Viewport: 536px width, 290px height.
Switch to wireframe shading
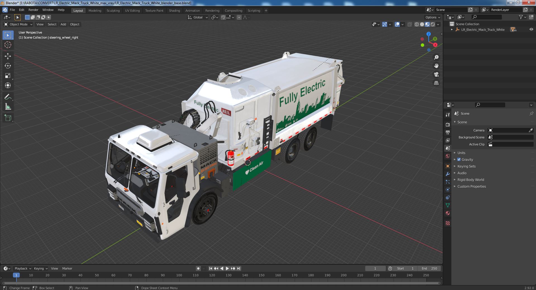(417, 24)
